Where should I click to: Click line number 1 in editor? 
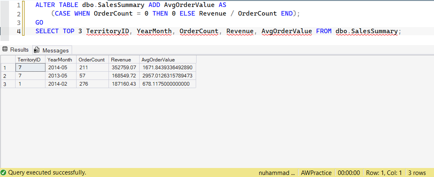18,5
